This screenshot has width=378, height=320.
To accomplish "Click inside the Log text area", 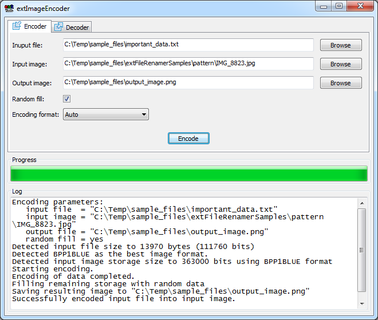I will pos(183,252).
